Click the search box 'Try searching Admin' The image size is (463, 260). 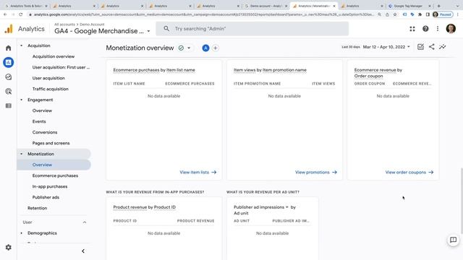coord(252,29)
